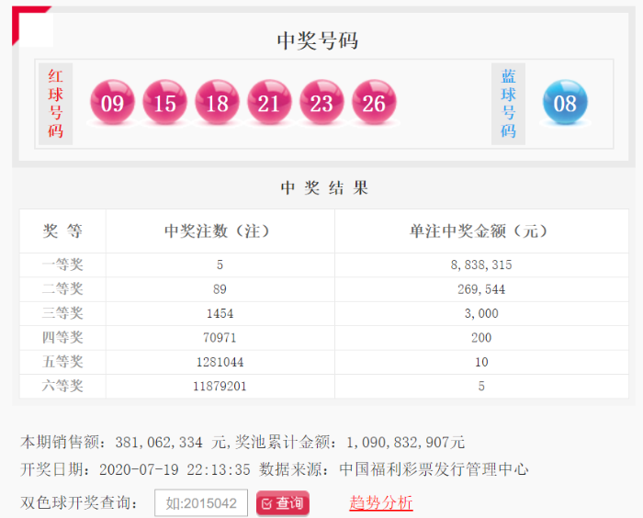Image resolution: width=643 pixels, height=518 pixels.
Task: Click the red ball numbered 15
Action: 164,103
